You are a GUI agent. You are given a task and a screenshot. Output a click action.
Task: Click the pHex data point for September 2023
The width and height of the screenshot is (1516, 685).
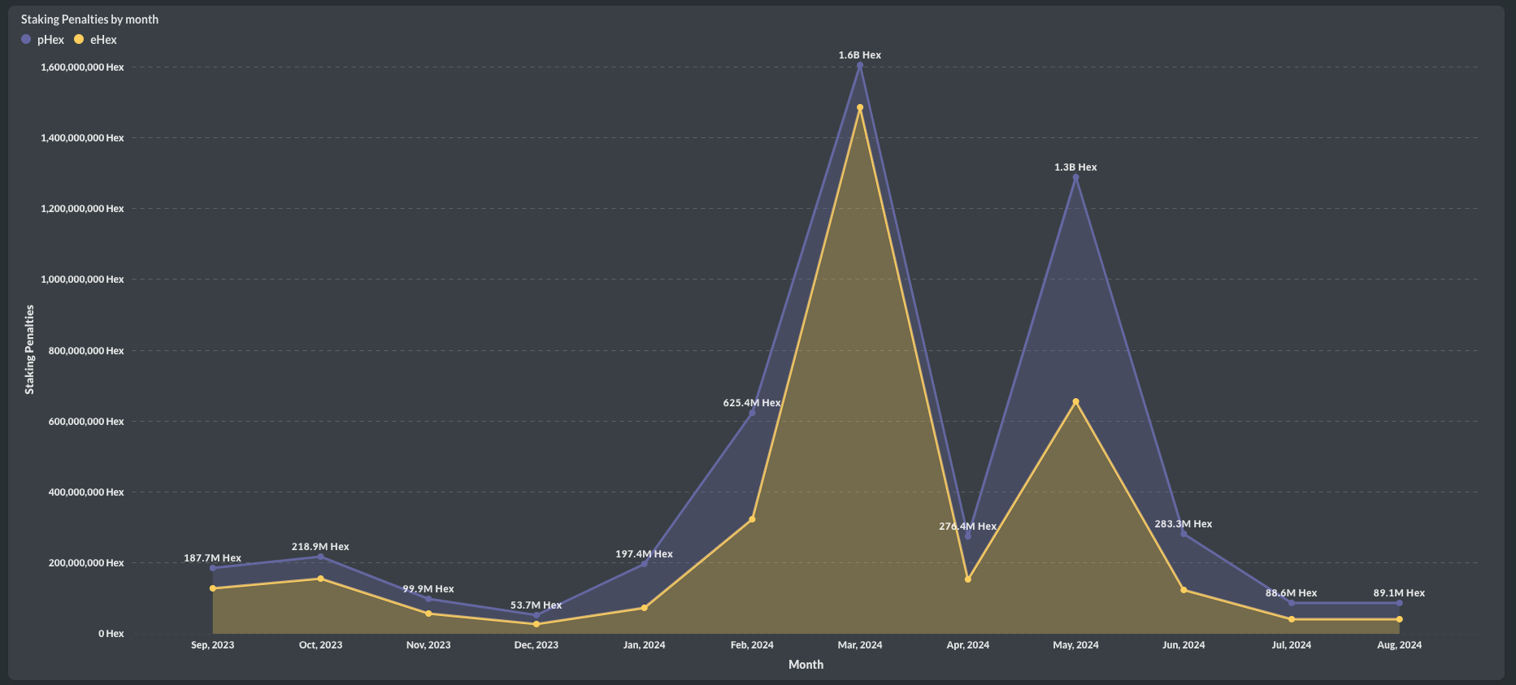pos(212,568)
